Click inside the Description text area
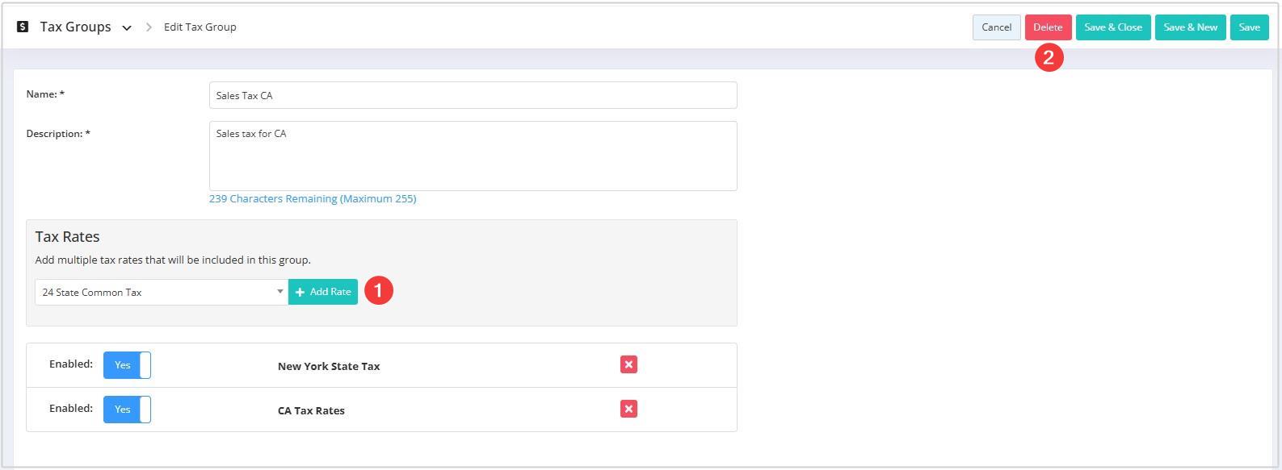The image size is (1282, 470). pyautogui.click(x=473, y=156)
